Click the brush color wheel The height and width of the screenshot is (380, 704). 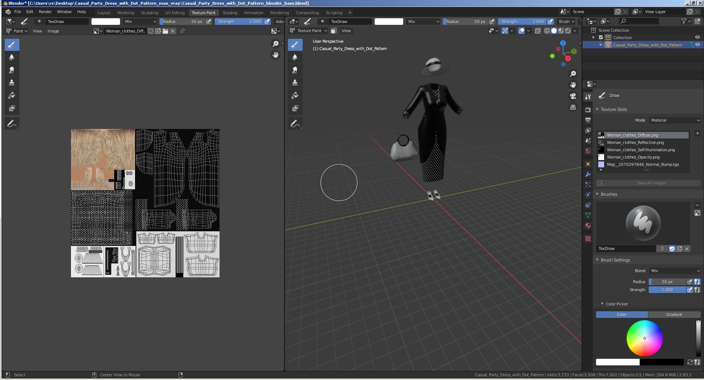point(645,338)
